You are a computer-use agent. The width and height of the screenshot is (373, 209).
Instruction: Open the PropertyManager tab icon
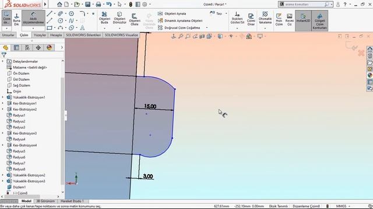point(16,48)
